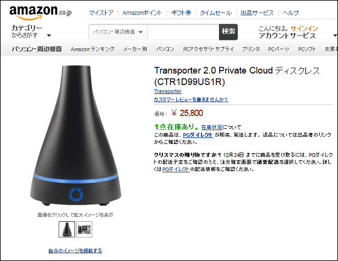Image resolution: width=338 pixels, height=261 pixels.
Task: Select the first product thumbnail image
Action: pyautogui.click(x=67, y=229)
